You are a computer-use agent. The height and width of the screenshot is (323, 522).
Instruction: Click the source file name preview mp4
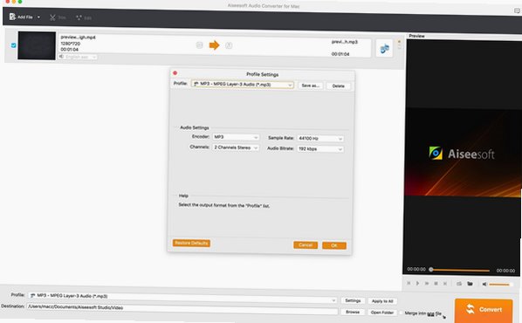(x=78, y=37)
